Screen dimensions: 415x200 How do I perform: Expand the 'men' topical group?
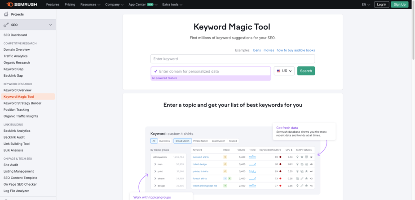pos(155,164)
